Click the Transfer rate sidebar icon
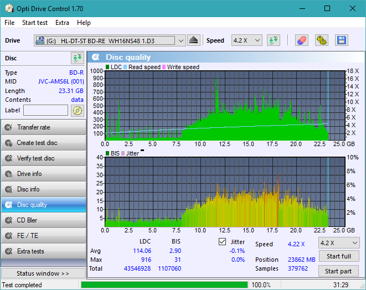This screenshot has width=366, height=290. click(9, 127)
